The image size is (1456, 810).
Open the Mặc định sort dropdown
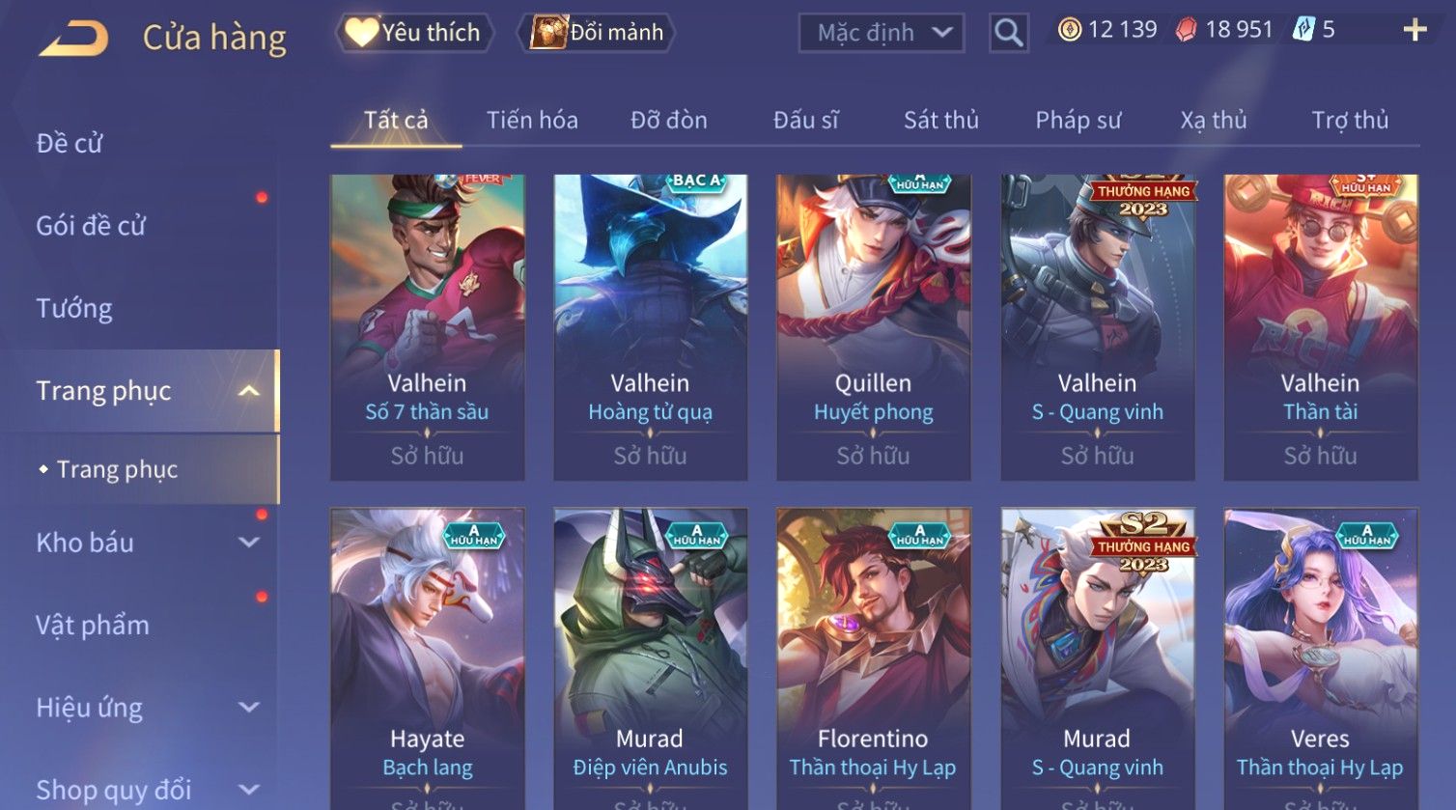[881, 33]
